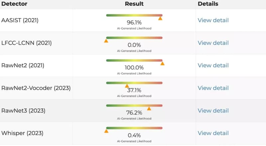Click the RawNet2-Vocoder gauge triangle marker

tap(127, 86)
